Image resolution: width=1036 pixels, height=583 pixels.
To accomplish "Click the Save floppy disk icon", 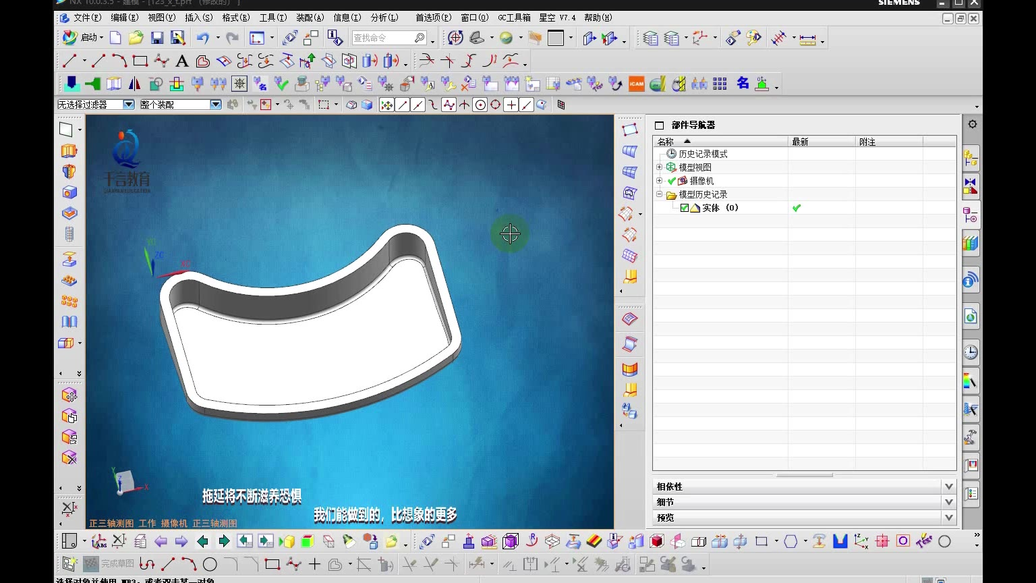I will 157,38.
